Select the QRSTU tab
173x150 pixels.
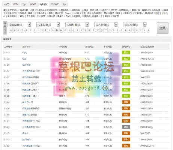point(44,4)
